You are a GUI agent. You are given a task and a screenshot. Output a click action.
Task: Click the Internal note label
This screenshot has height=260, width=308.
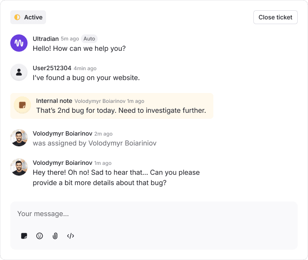point(54,101)
